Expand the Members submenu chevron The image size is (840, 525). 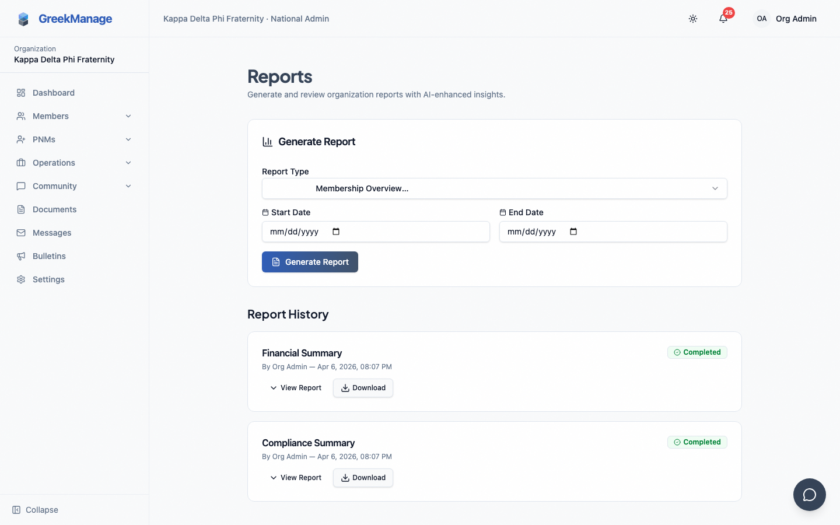coord(128,116)
